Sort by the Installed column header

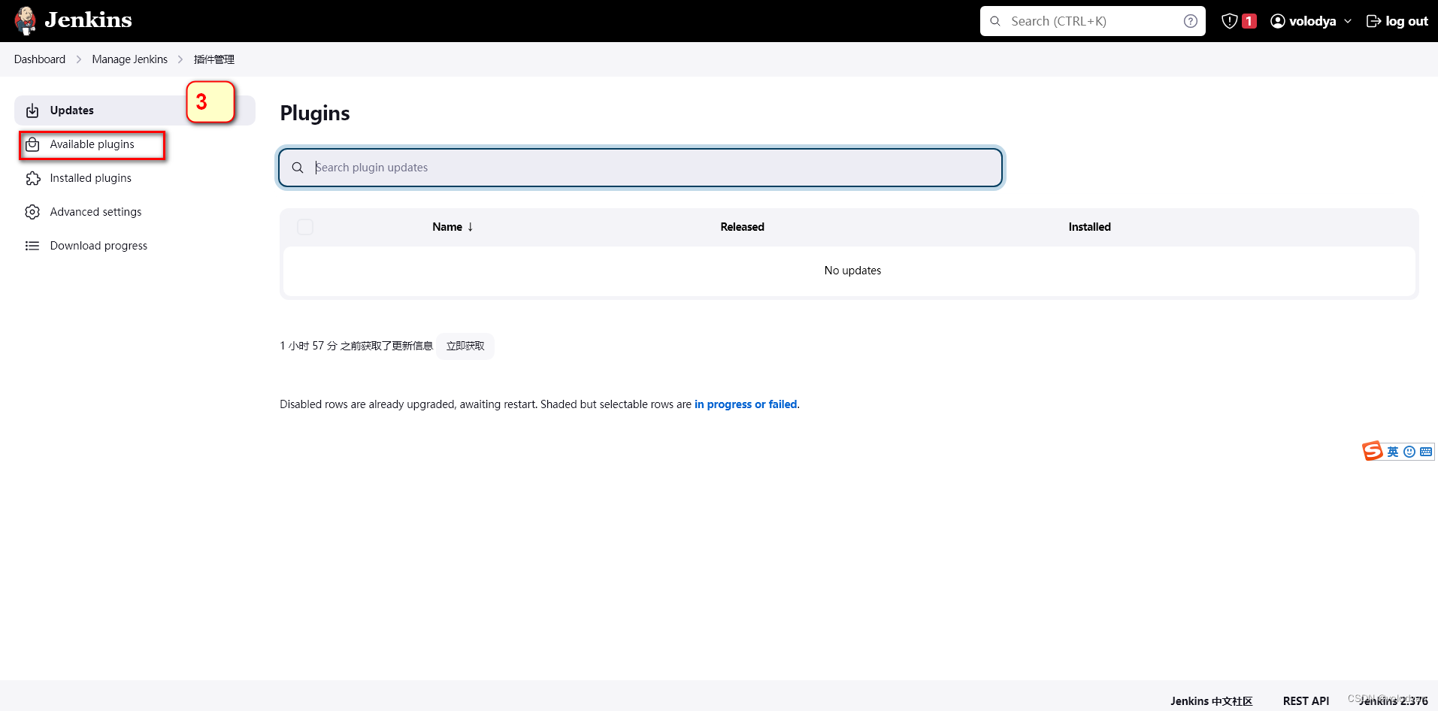click(1089, 227)
